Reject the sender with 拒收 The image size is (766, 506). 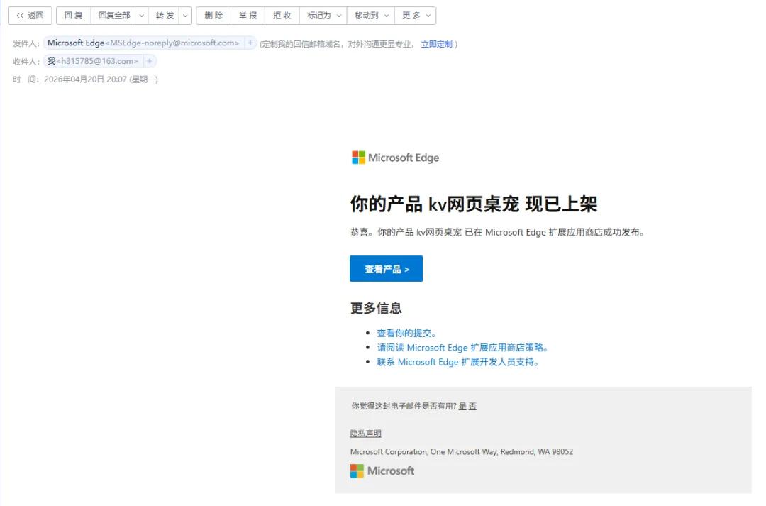(x=282, y=16)
